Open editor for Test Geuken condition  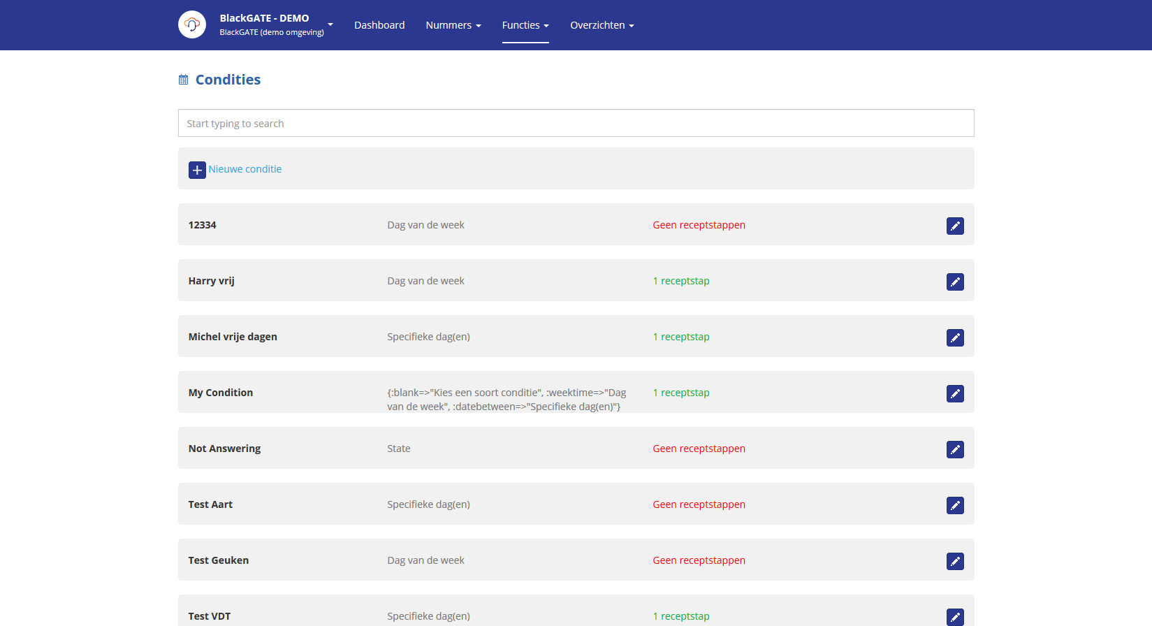coord(954,561)
